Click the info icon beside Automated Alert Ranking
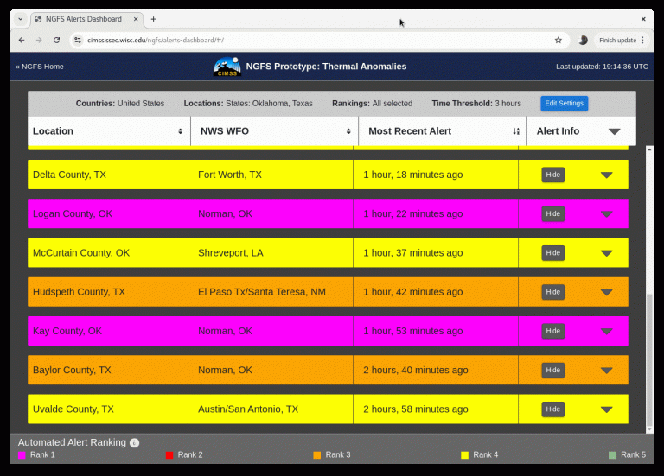Image resolution: width=664 pixels, height=476 pixels. click(134, 442)
